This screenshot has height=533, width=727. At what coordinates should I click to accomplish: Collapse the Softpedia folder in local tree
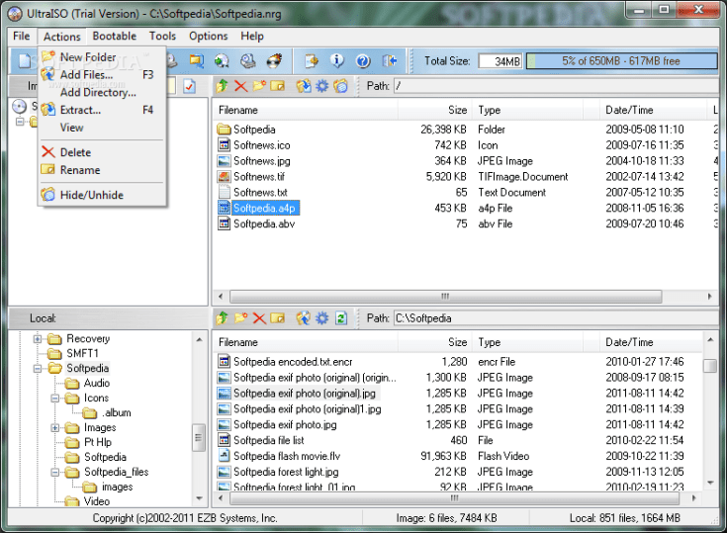[x=38, y=369]
